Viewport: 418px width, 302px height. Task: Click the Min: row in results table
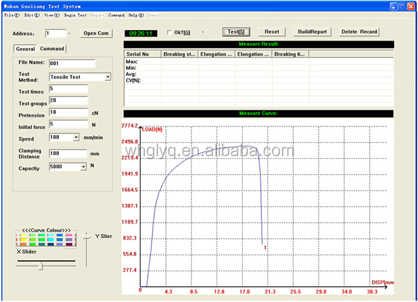259,68
